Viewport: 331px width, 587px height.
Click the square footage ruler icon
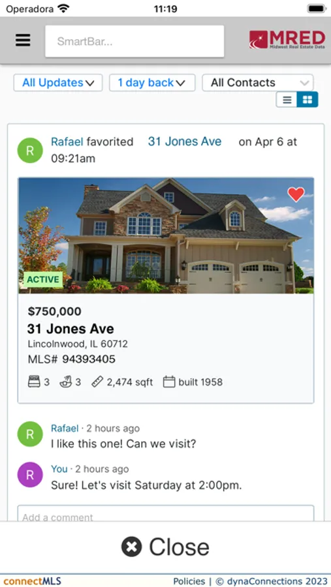pos(97,382)
